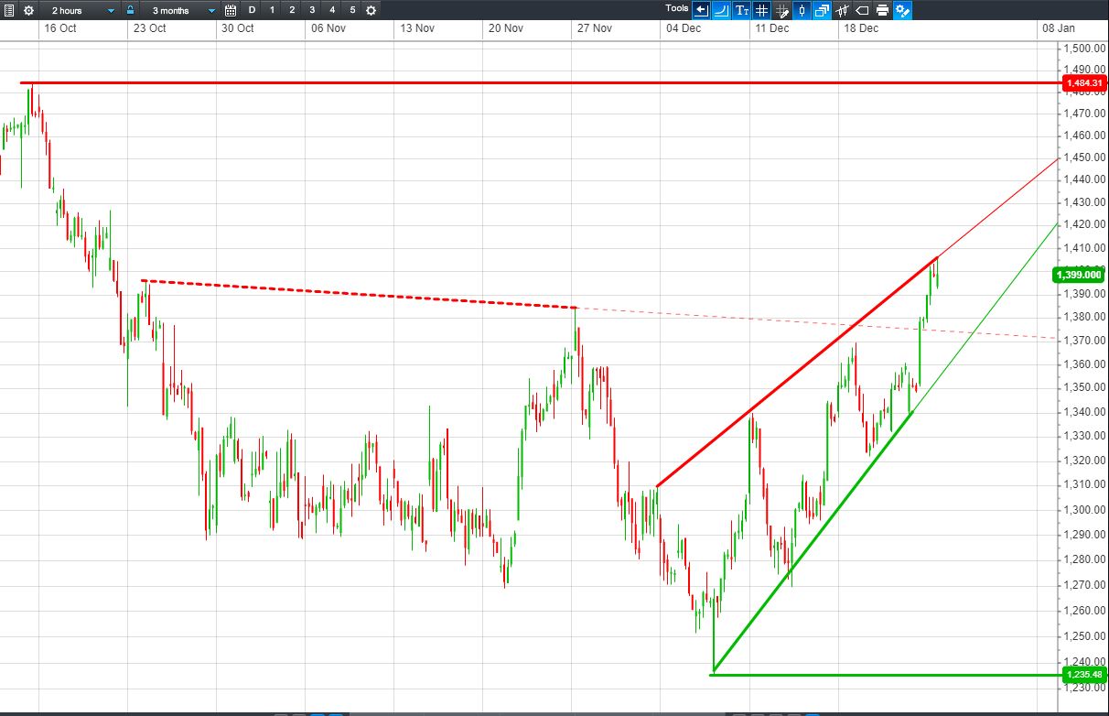Click the back arrow tool icon
This screenshot has height=716, width=1109.
[x=701, y=10]
